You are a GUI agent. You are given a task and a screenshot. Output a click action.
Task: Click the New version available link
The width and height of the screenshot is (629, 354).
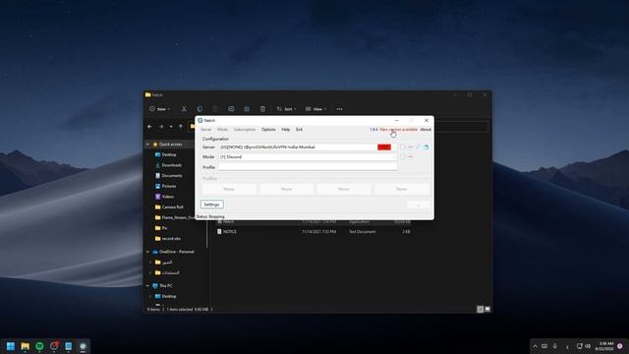coord(398,130)
